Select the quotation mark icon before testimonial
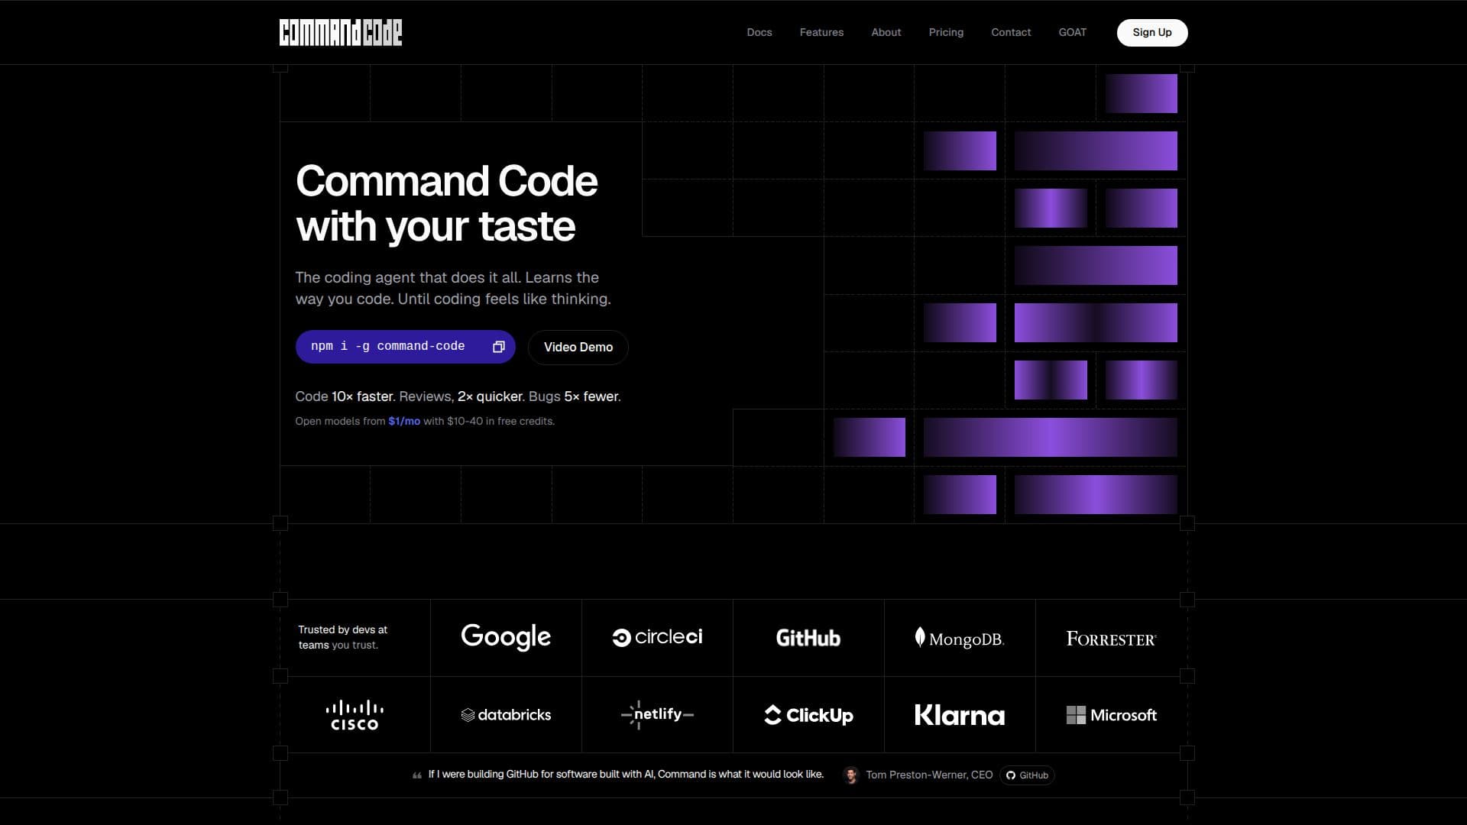 coord(417,775)
